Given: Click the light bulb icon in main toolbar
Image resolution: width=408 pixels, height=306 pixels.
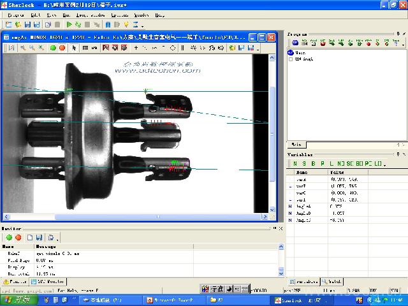Looking at the screenshot, I should pyautogui.click(x=126, y=25).
